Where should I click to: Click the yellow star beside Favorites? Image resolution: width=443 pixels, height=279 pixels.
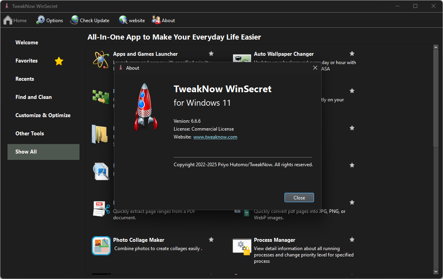coord(59,61)
